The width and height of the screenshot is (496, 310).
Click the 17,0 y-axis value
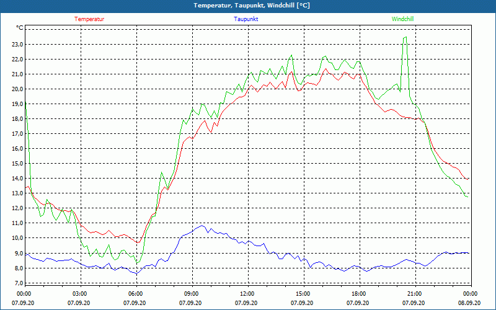tap(17, 134)
